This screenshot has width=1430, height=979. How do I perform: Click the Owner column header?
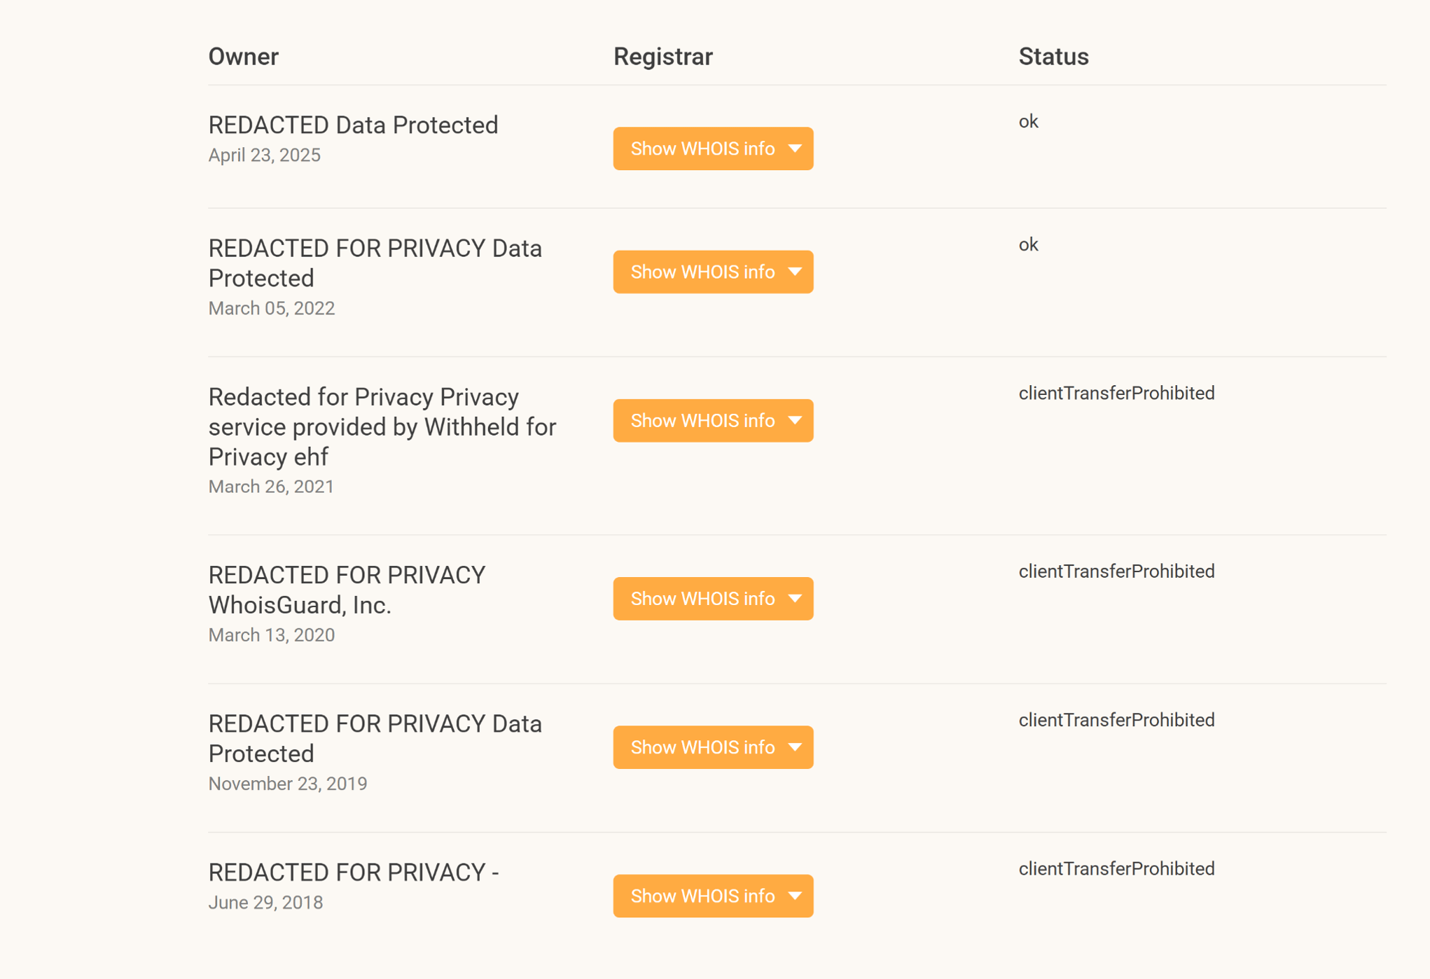[243, 57]
